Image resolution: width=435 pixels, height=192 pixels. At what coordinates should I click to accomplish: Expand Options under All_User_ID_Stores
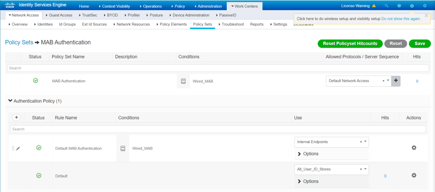coord(308,181)
